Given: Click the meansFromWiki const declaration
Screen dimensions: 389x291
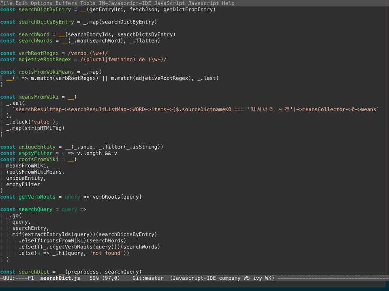Looking at the screenshot, I should [38, 97].
